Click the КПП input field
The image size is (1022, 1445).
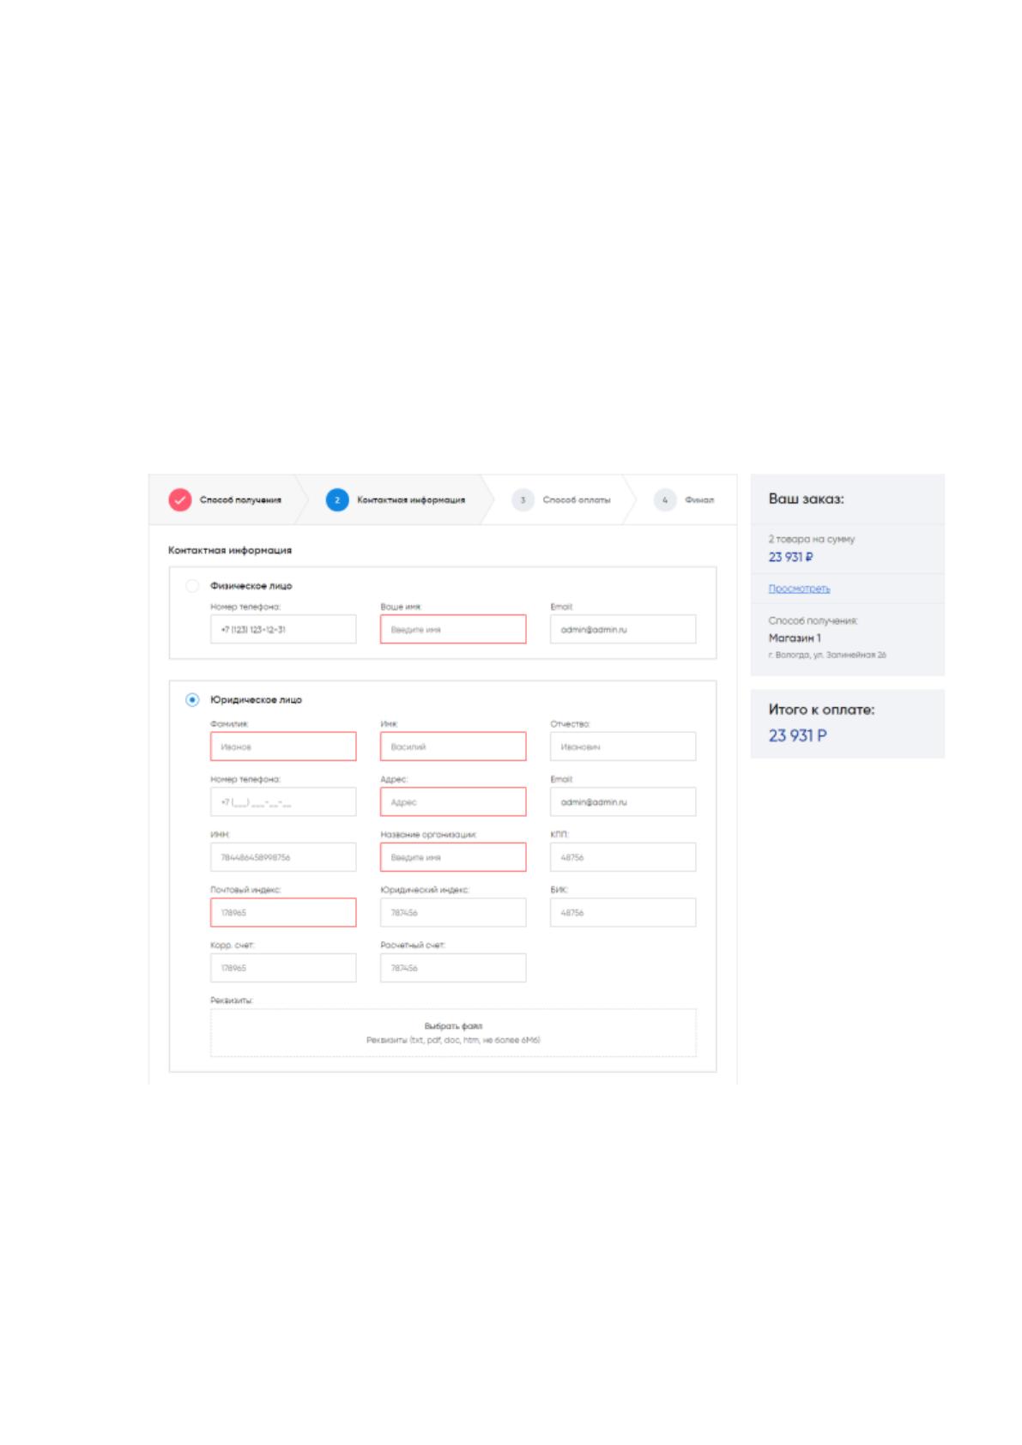pos(623,857)
